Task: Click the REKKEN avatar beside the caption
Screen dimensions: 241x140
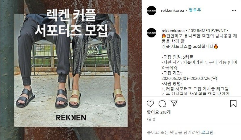Action: click(151, 32)
